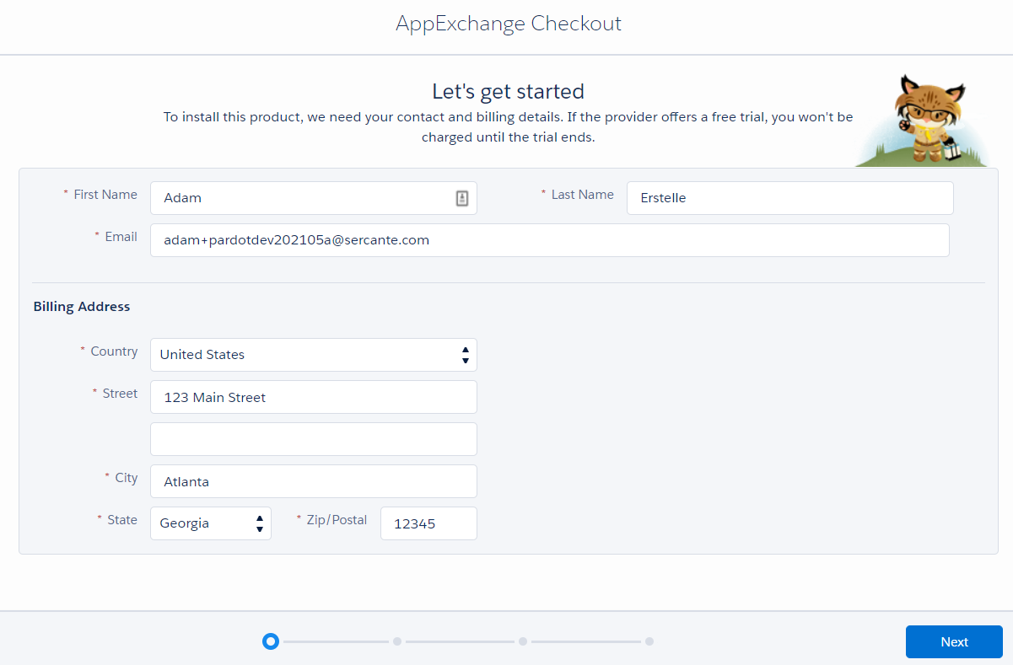Click the free trial description paragraph
This screenshot has height=665, width=1013.
pos(509,126)
